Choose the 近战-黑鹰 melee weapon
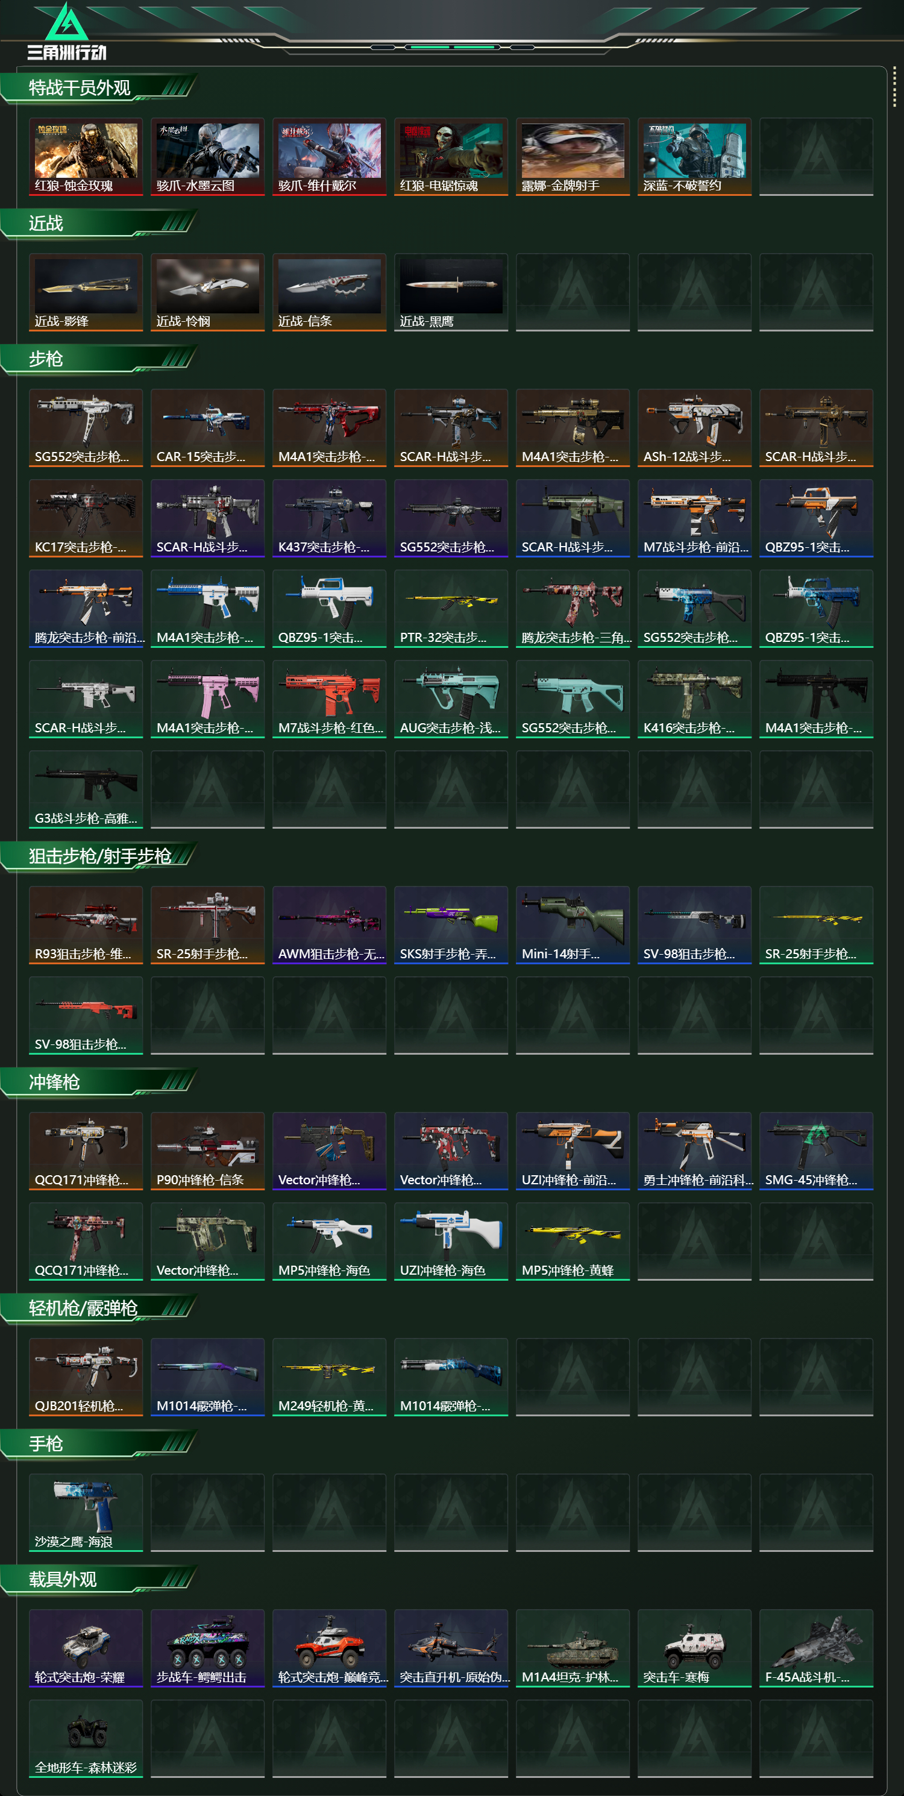Viewport: 904px width, 1796px height. (x=451, y=292)
